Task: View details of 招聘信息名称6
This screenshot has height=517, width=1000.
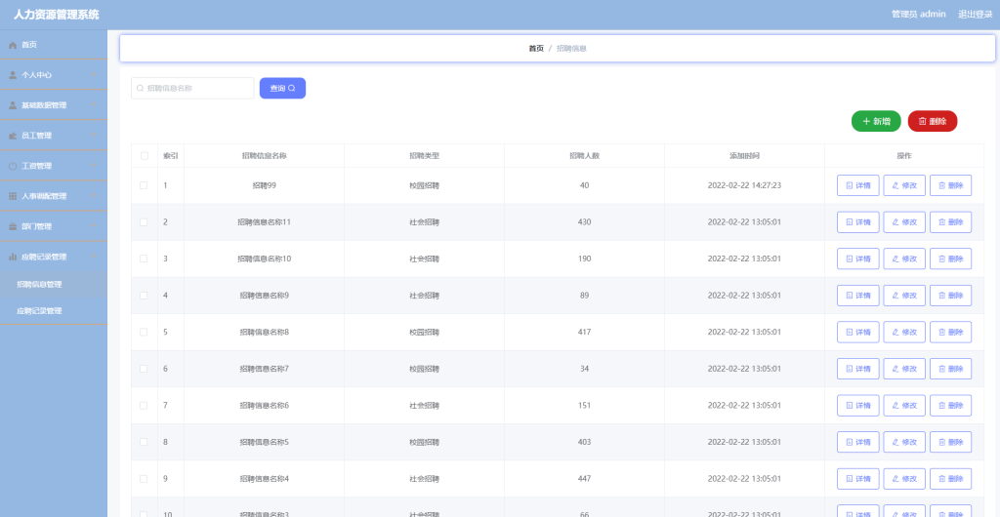Action: 857,405
